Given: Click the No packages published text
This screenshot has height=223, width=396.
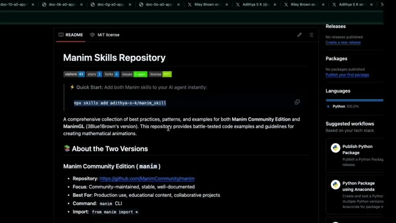Looking at the screenshot, I should (x=345, y=69).
